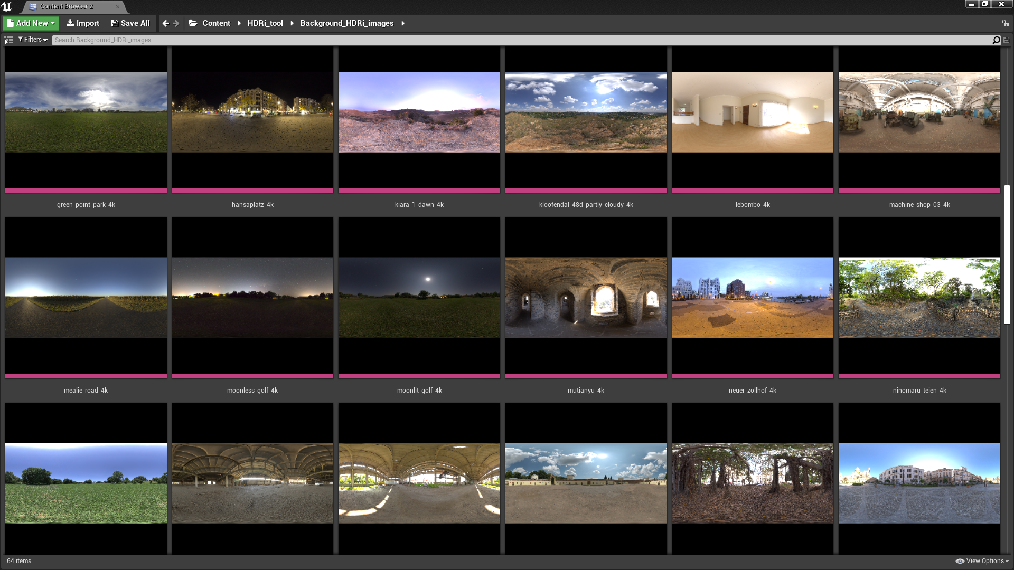The height and width of the screenshot is (570, 1014).
Task: Click the folder icon before Content
Action: [193, 23]
